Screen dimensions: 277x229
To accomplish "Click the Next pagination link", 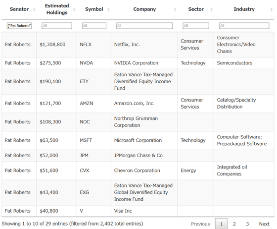I will click(x=264, y=224).
